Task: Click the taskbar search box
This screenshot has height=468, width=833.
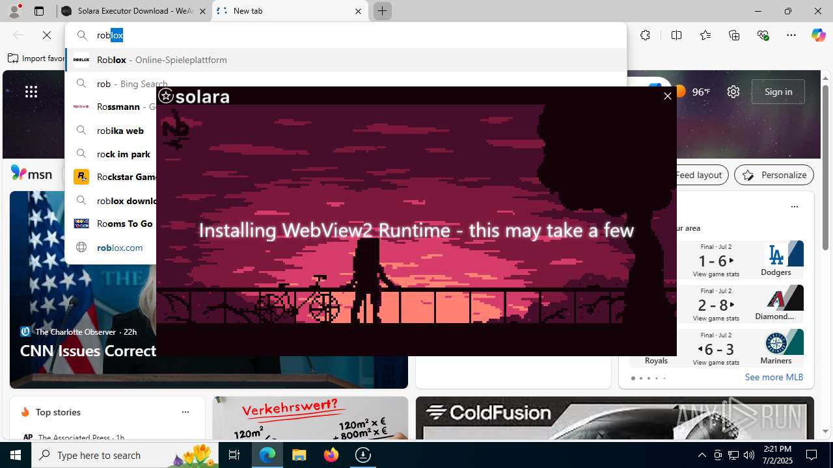Action: (125, 455)
